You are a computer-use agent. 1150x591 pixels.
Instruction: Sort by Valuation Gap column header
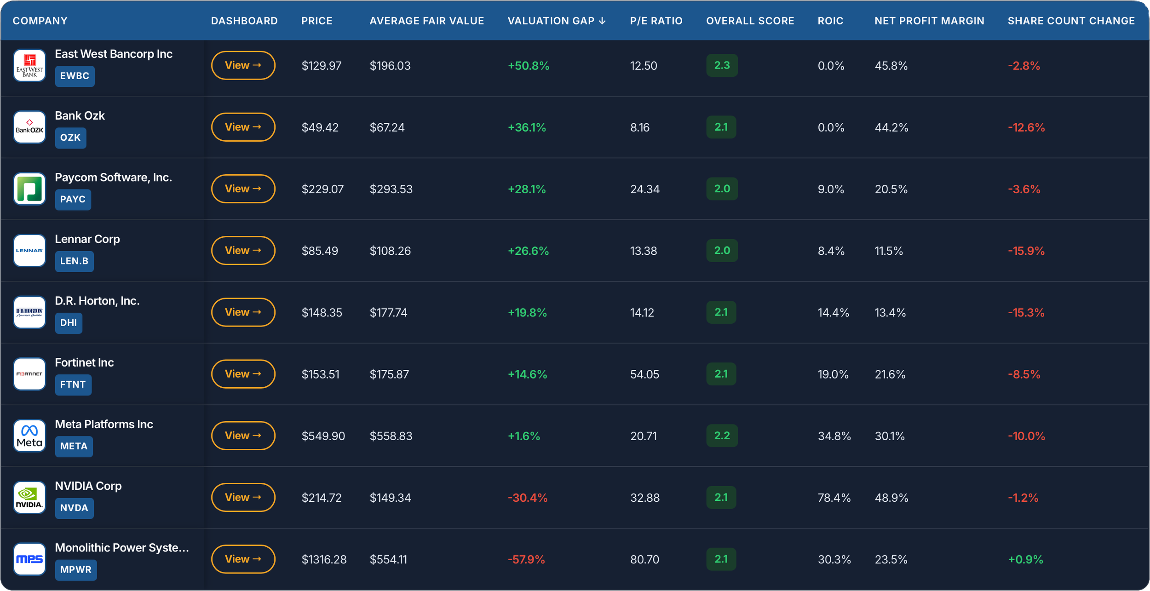557,21
